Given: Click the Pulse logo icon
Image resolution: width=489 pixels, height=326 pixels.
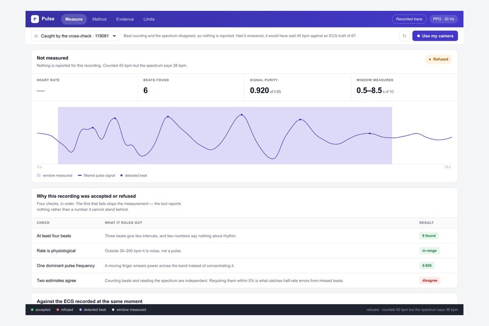Looking at the screenshot, I should pos(35,19).
